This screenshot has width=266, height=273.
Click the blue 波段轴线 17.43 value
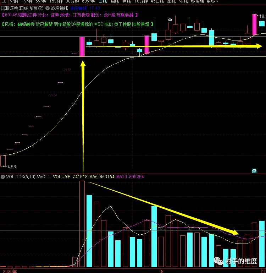click(85, 8)
